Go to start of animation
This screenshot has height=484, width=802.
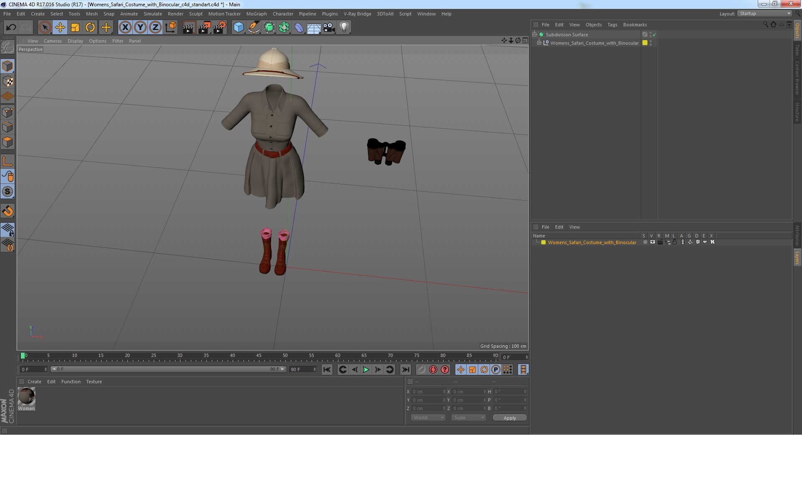pos(327,369)
